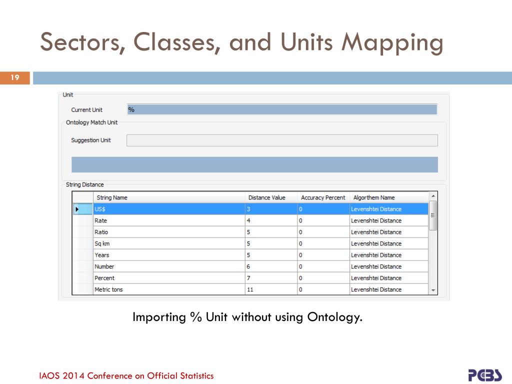Click the accuracy percent 0 in Rate row
This screenshot has height=384, width=512.
(x=323, y=220)
